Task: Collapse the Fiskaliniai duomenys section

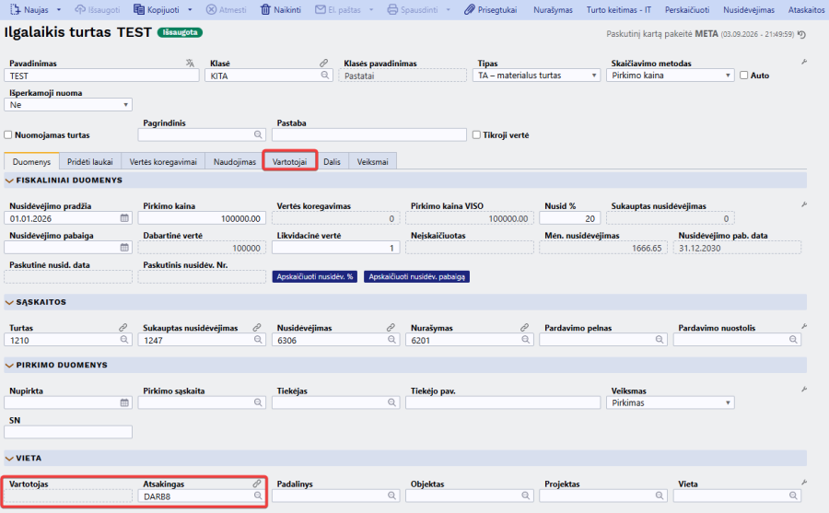Action: pos(9,181)
